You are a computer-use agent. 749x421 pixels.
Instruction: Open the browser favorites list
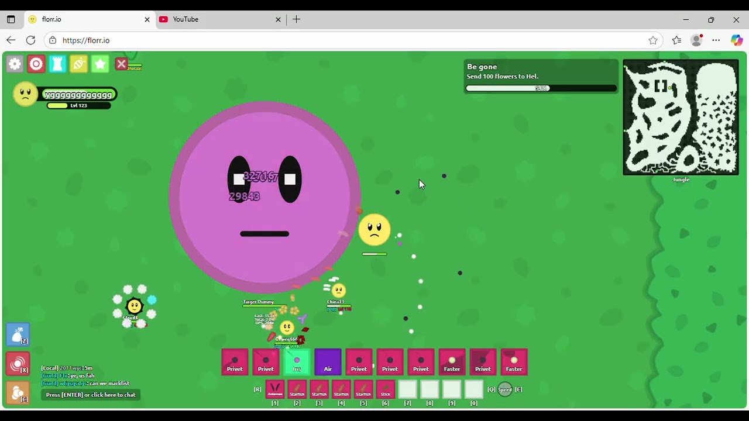click(676, 40)
